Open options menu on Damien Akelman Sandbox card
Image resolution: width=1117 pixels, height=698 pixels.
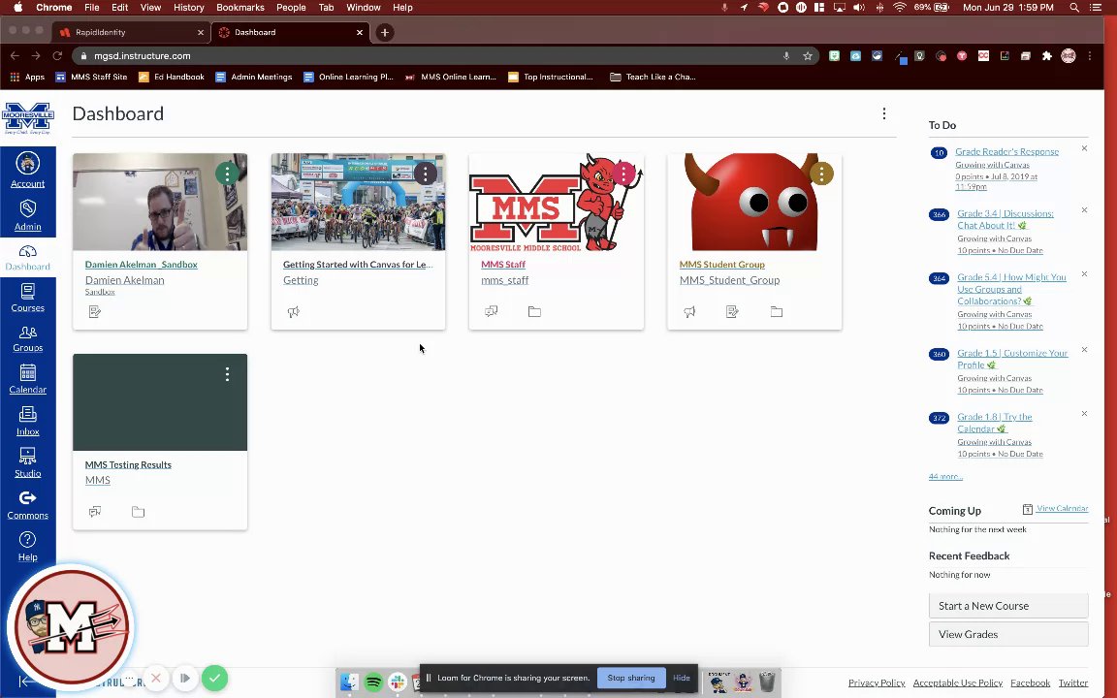tap(227, 174)
